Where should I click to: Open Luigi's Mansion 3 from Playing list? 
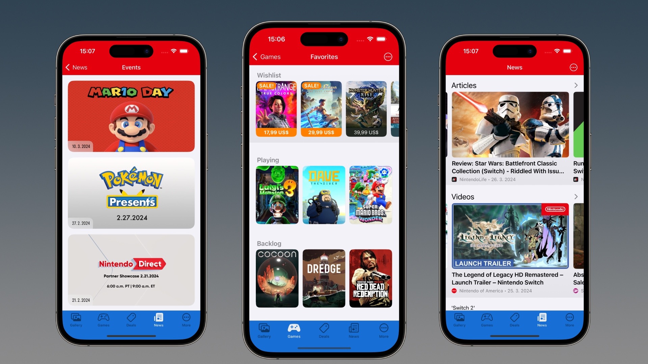(277, 195)
